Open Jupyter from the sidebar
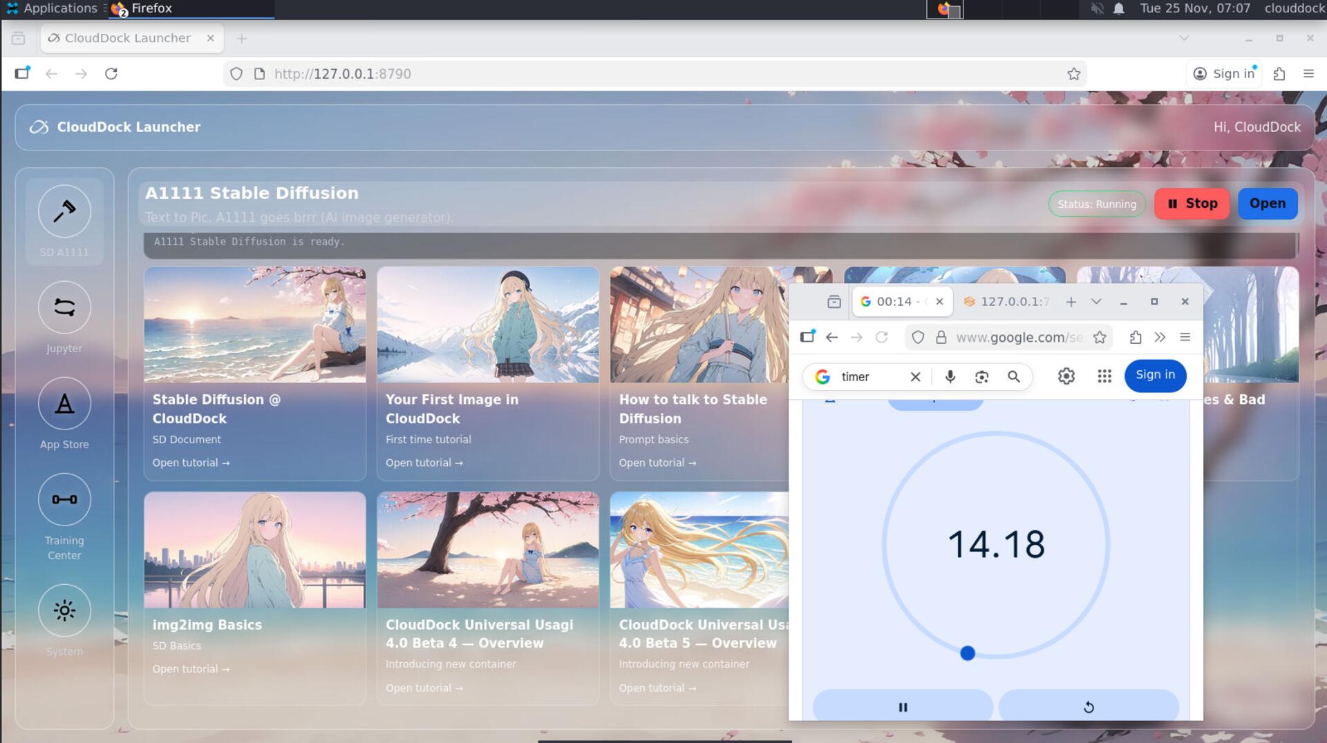1327x743 pixels. (x=64, y=307)
